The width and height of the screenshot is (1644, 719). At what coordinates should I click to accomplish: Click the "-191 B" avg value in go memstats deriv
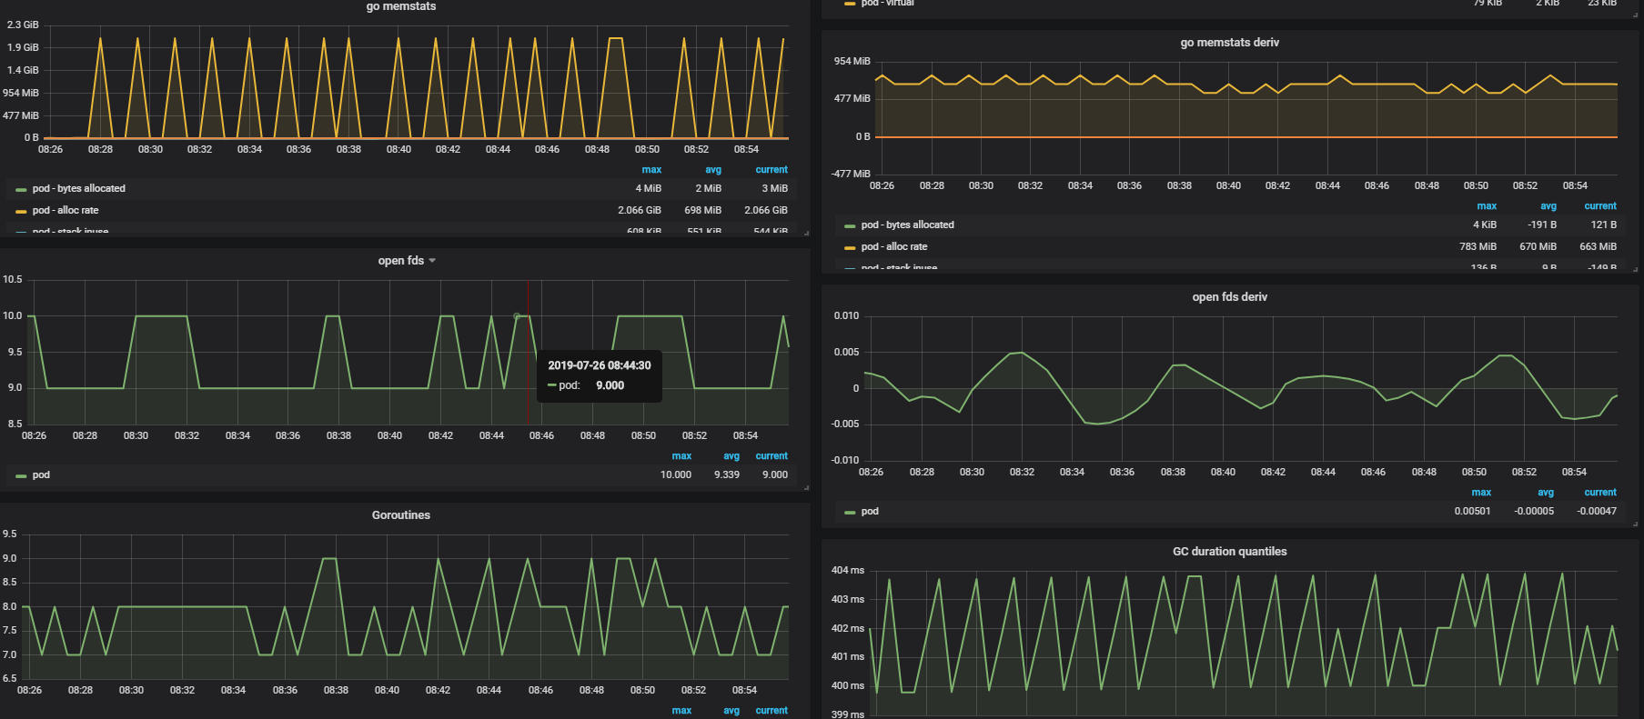(x=1542, y=225)
